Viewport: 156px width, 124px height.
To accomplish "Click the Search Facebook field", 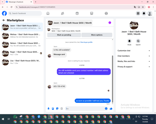I will [25, 13].
